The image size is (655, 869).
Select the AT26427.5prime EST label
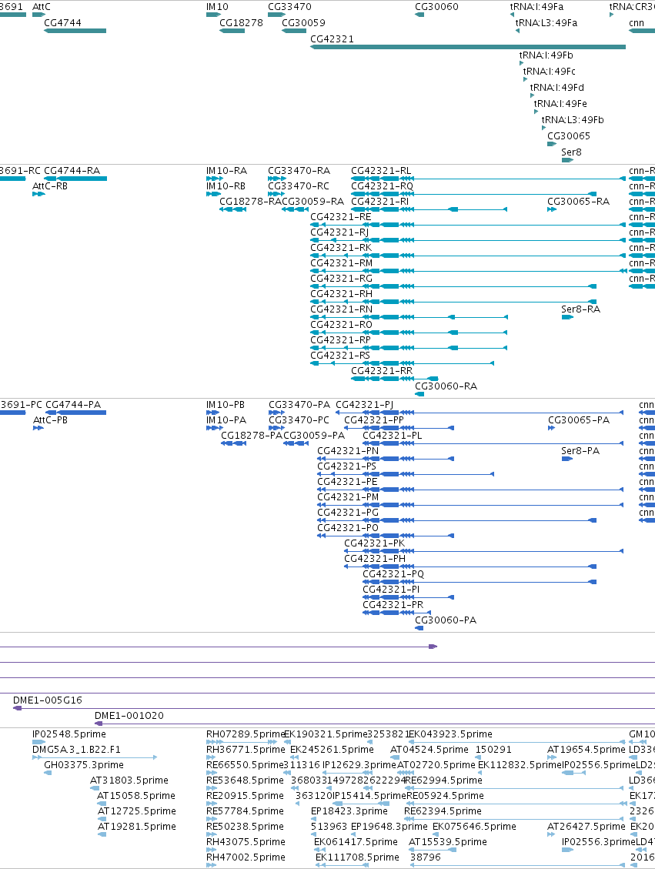click(586, 827)
